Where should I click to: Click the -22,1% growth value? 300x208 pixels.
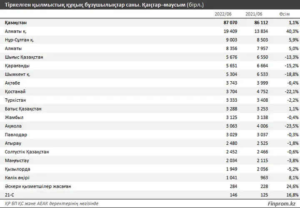[x=292, y=91]
